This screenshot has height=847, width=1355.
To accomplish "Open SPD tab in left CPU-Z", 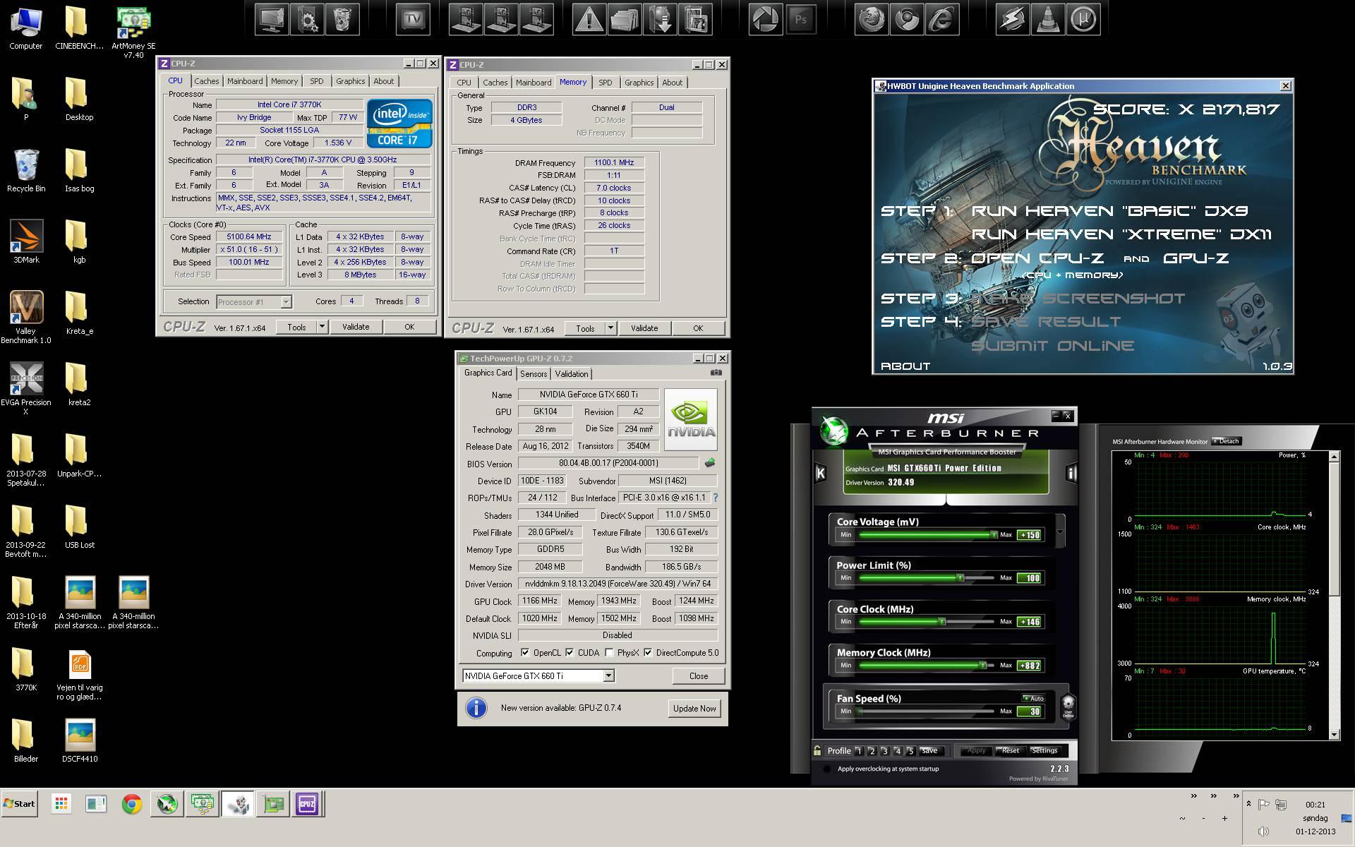I will [316, 81].
